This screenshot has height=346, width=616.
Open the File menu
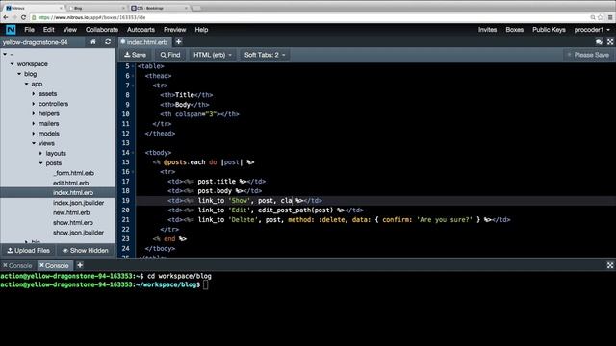pyautogui.click(x=29, y=30)
